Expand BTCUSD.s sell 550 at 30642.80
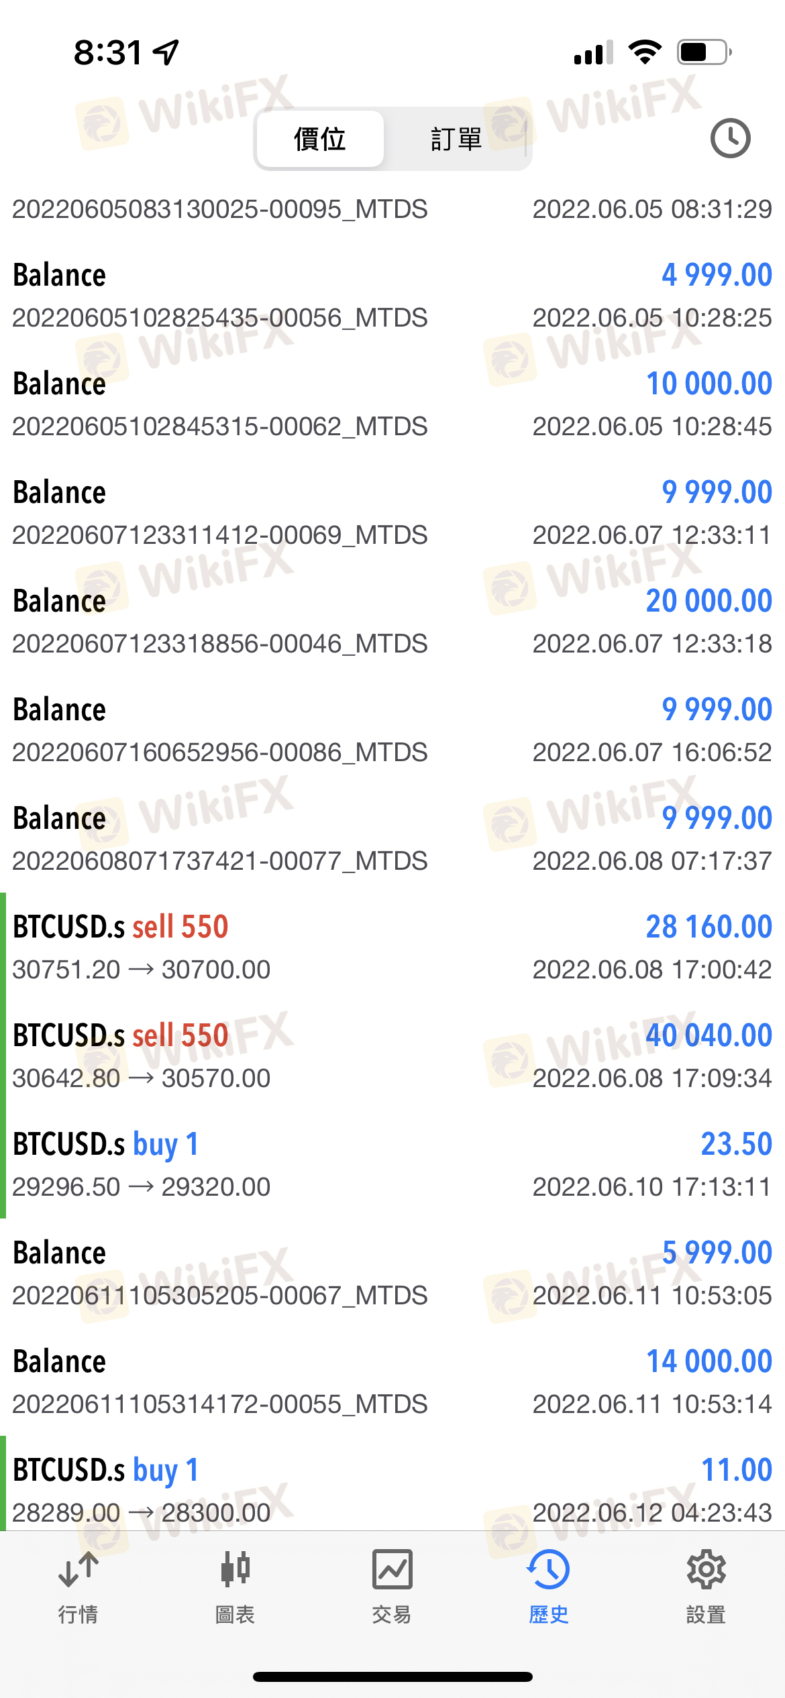The width and height of the screenshot is (785, 1698). pos(392,1056)
